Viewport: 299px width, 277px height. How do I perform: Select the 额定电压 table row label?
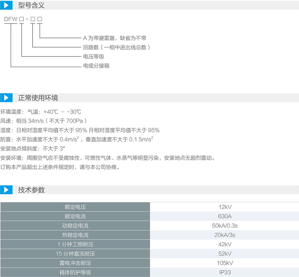click(x=75, y=207)
